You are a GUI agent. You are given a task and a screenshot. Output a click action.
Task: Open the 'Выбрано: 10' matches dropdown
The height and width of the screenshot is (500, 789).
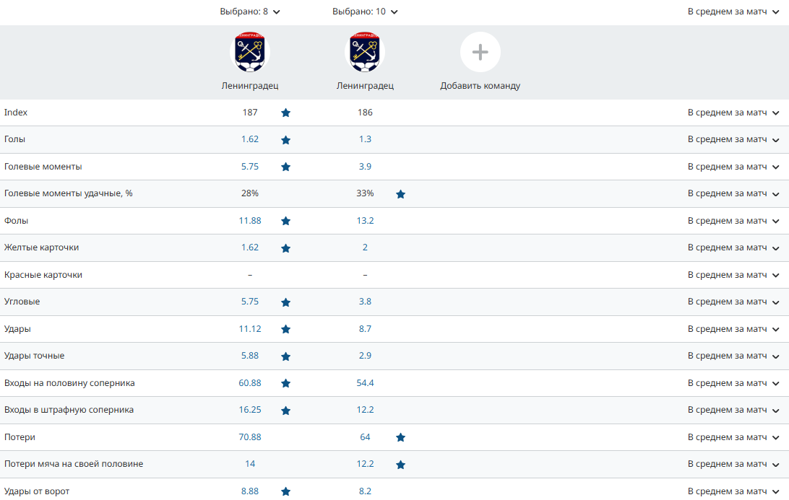[x=365, y=12]
